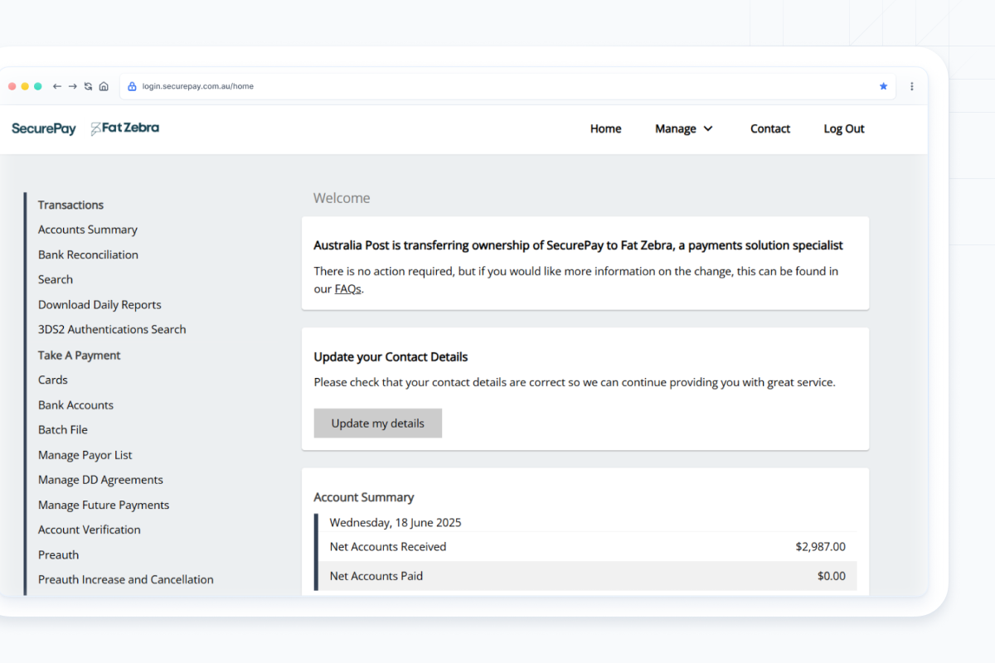Click the Update my details button
The width and height of the screenshot is (995, 663).
point(378,423)
